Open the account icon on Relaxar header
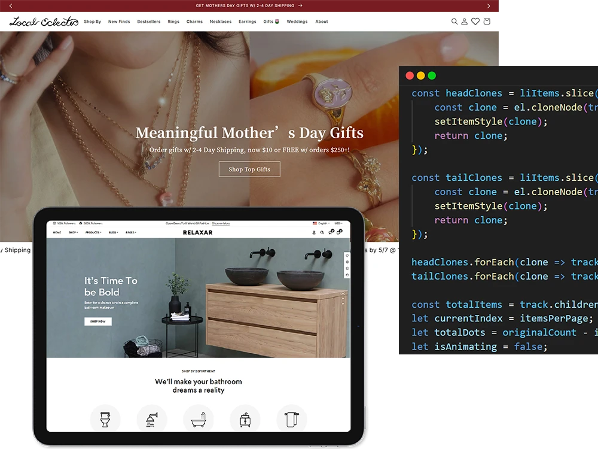Viewport: 598px width, 449px height. pyautogui.click(x=314, y=232)
